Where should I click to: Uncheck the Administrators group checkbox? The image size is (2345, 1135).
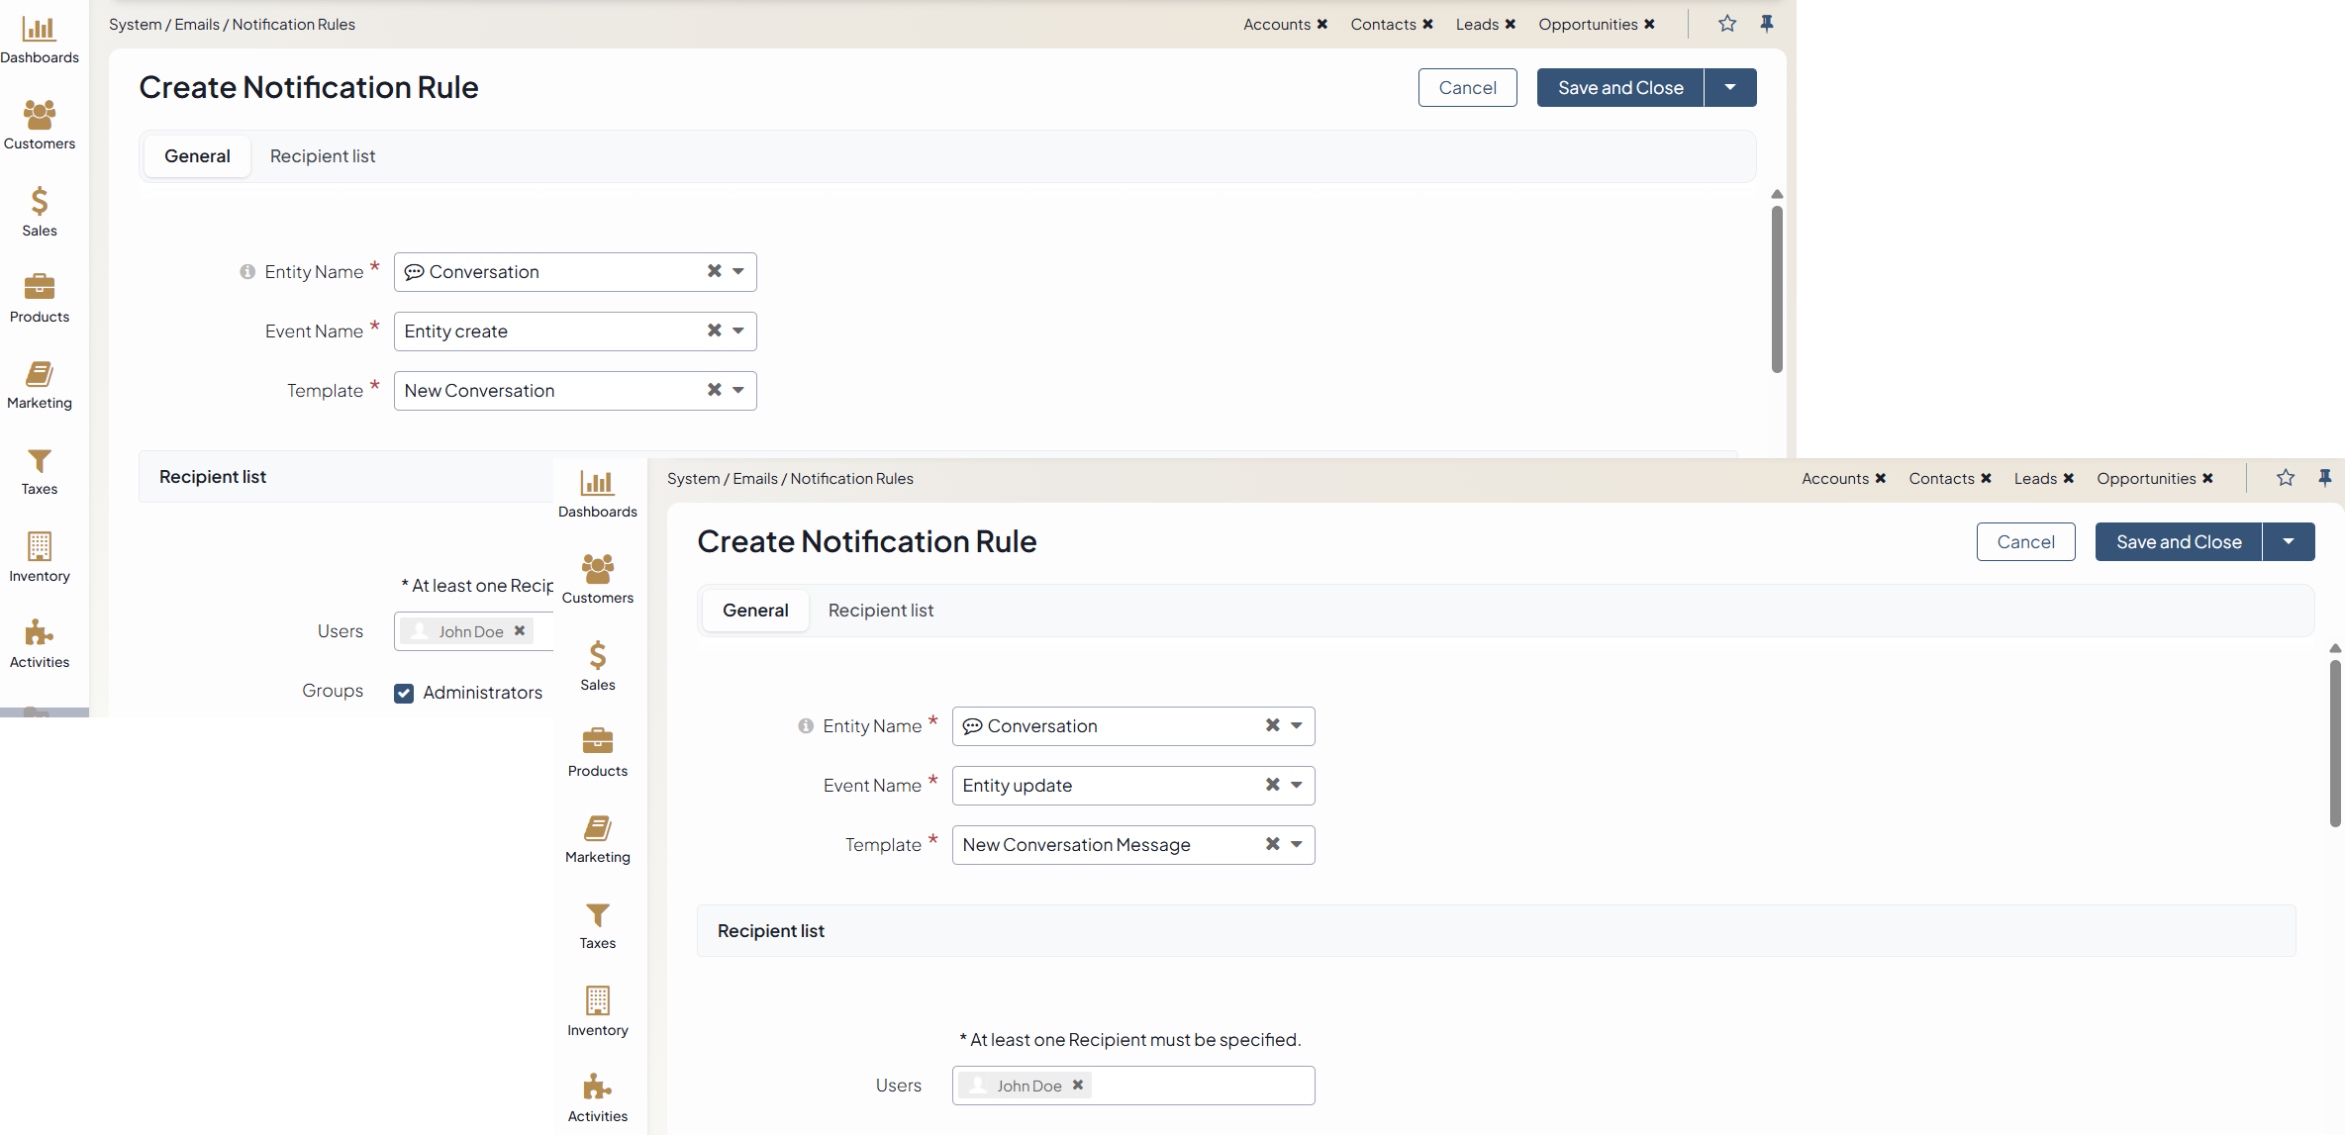404,693
